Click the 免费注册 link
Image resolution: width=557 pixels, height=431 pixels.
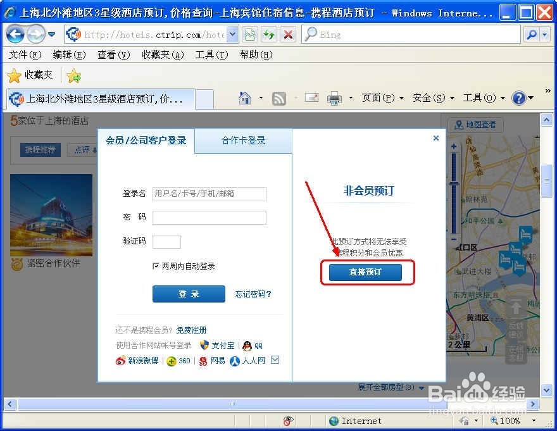click(191, 330)
